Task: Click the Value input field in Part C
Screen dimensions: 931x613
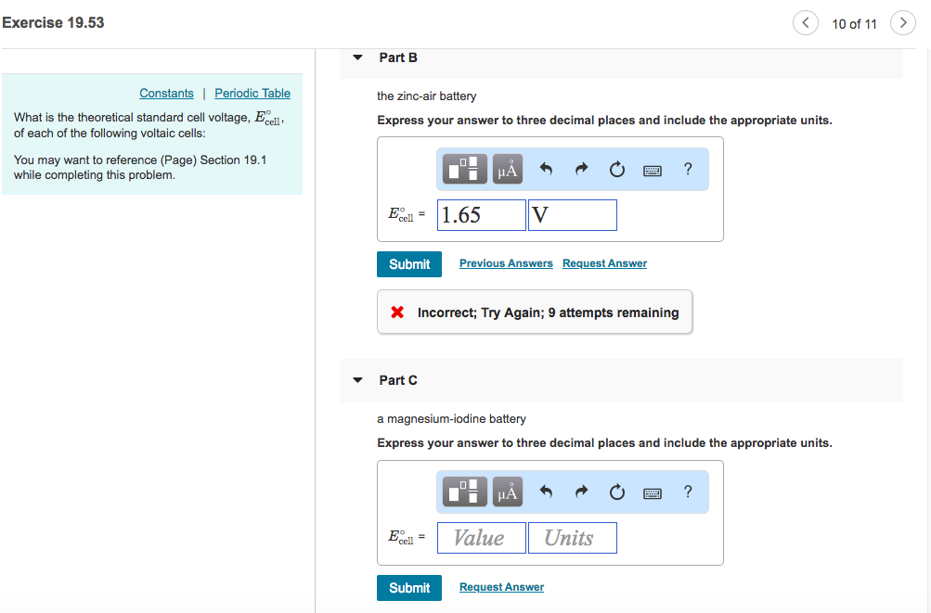Action: coord(481,538)
